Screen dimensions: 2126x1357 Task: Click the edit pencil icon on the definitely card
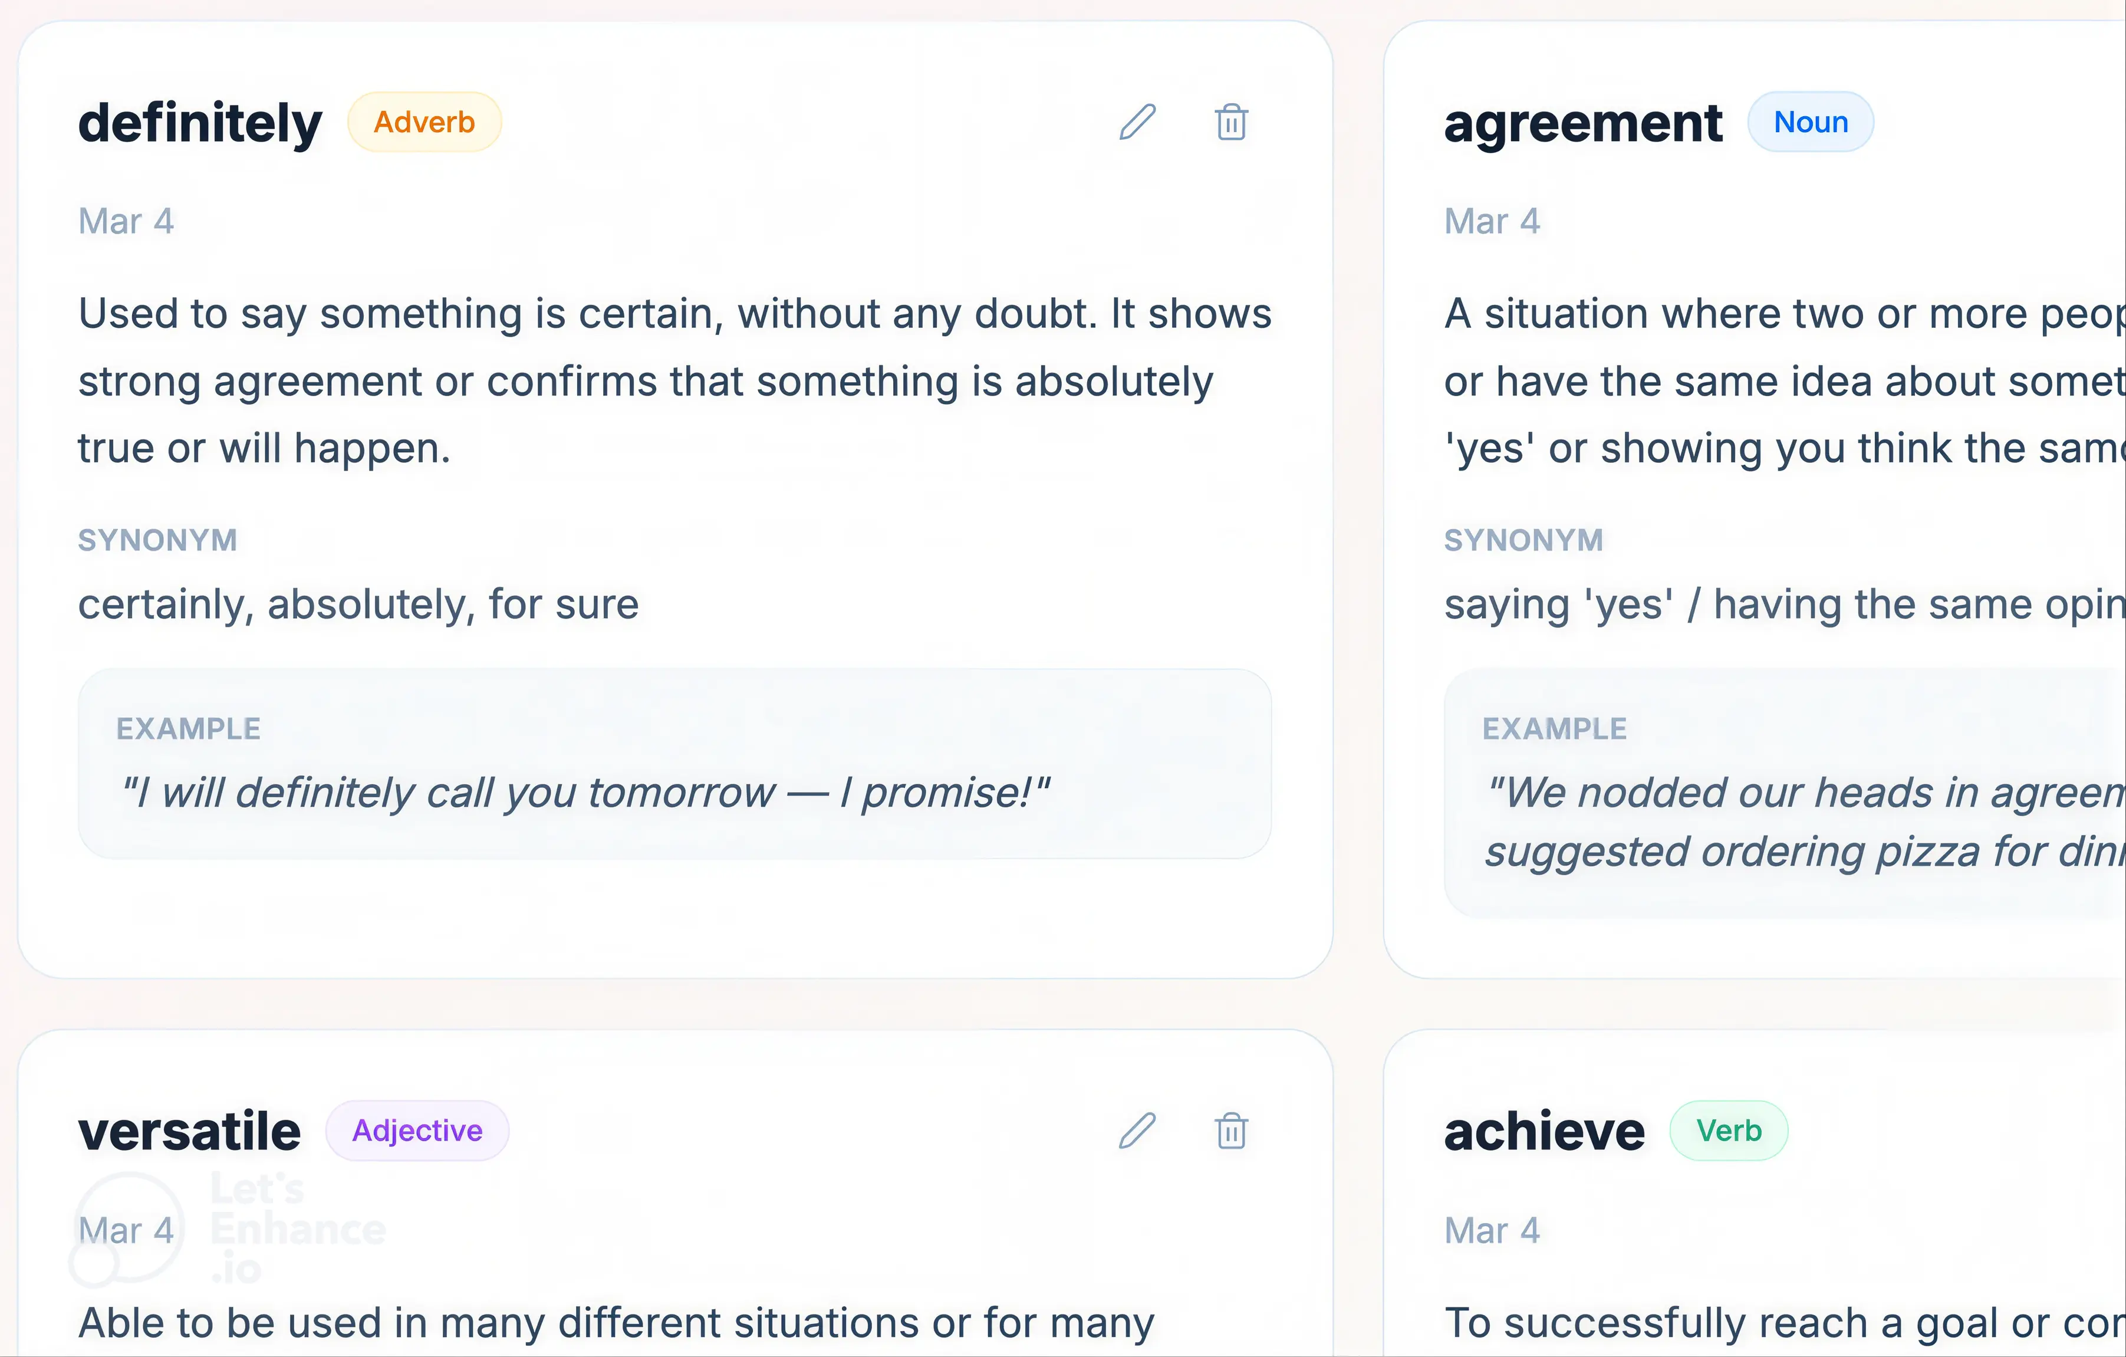pyautogui.click(x=1138, y=124)
